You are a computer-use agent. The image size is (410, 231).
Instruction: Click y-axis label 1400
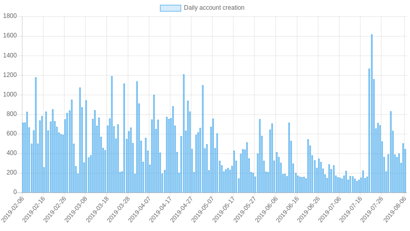click(10, 55)
